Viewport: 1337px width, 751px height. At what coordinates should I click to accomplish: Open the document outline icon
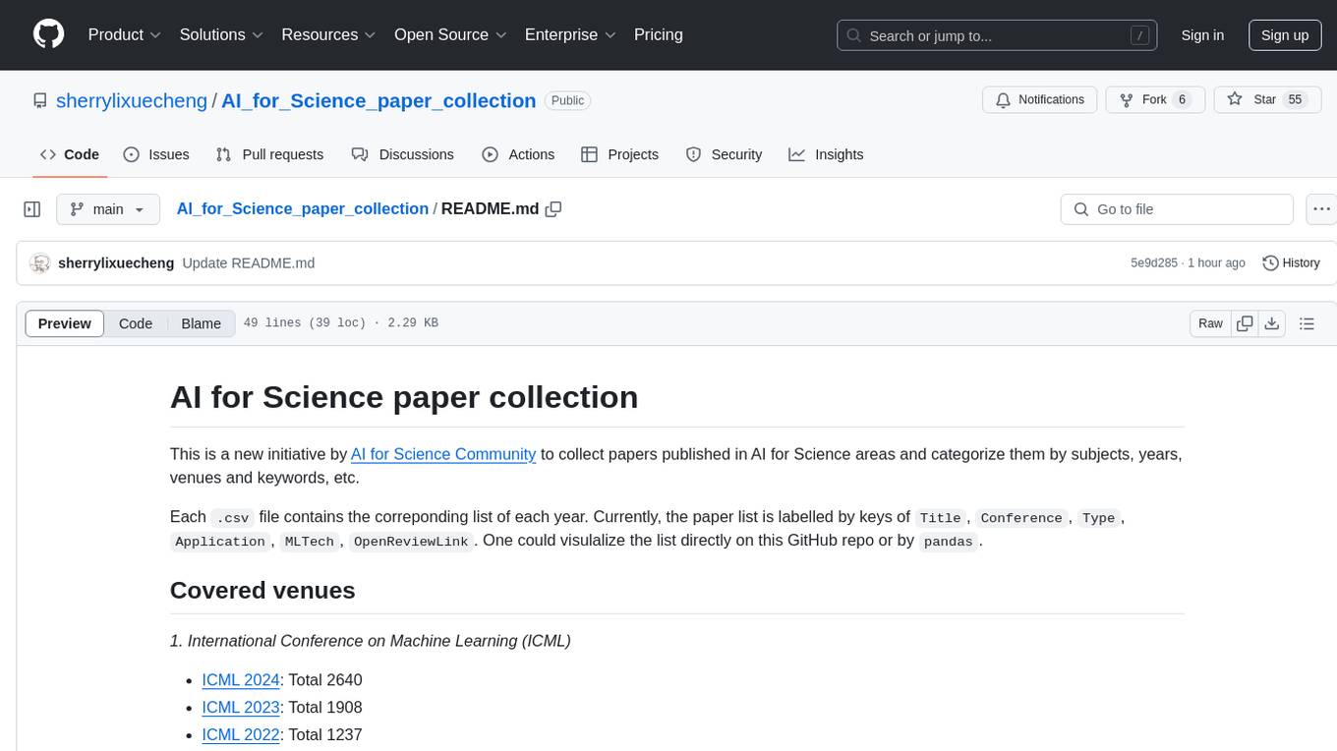1307,323
